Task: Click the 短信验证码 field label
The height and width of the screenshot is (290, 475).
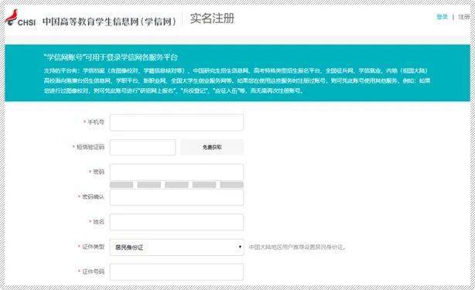Action: 91,147
